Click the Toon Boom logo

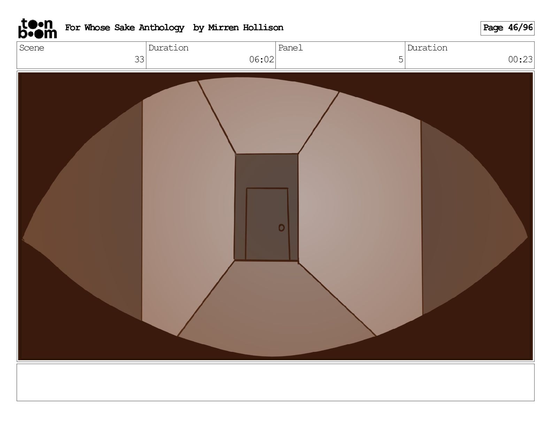tap(37, 28)
